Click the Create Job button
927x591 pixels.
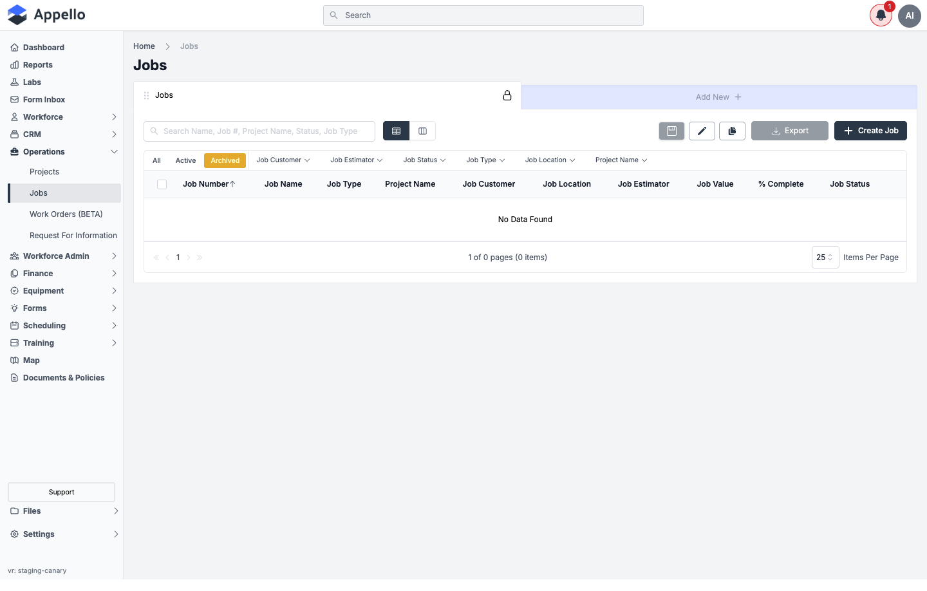[870, 131]
